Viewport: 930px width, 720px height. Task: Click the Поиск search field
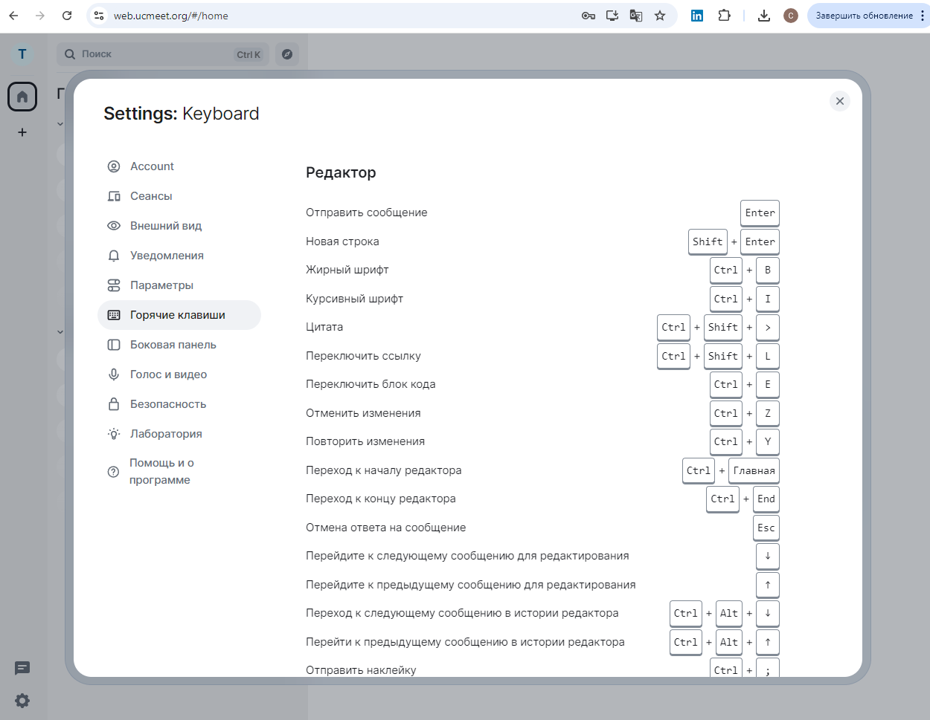click(149, 53)
